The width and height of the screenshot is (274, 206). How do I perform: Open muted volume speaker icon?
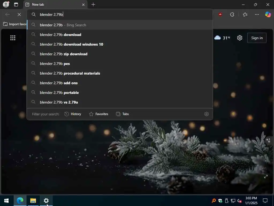(x=239, y=201)
